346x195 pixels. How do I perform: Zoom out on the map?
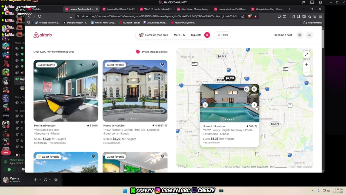click(306, 72)
